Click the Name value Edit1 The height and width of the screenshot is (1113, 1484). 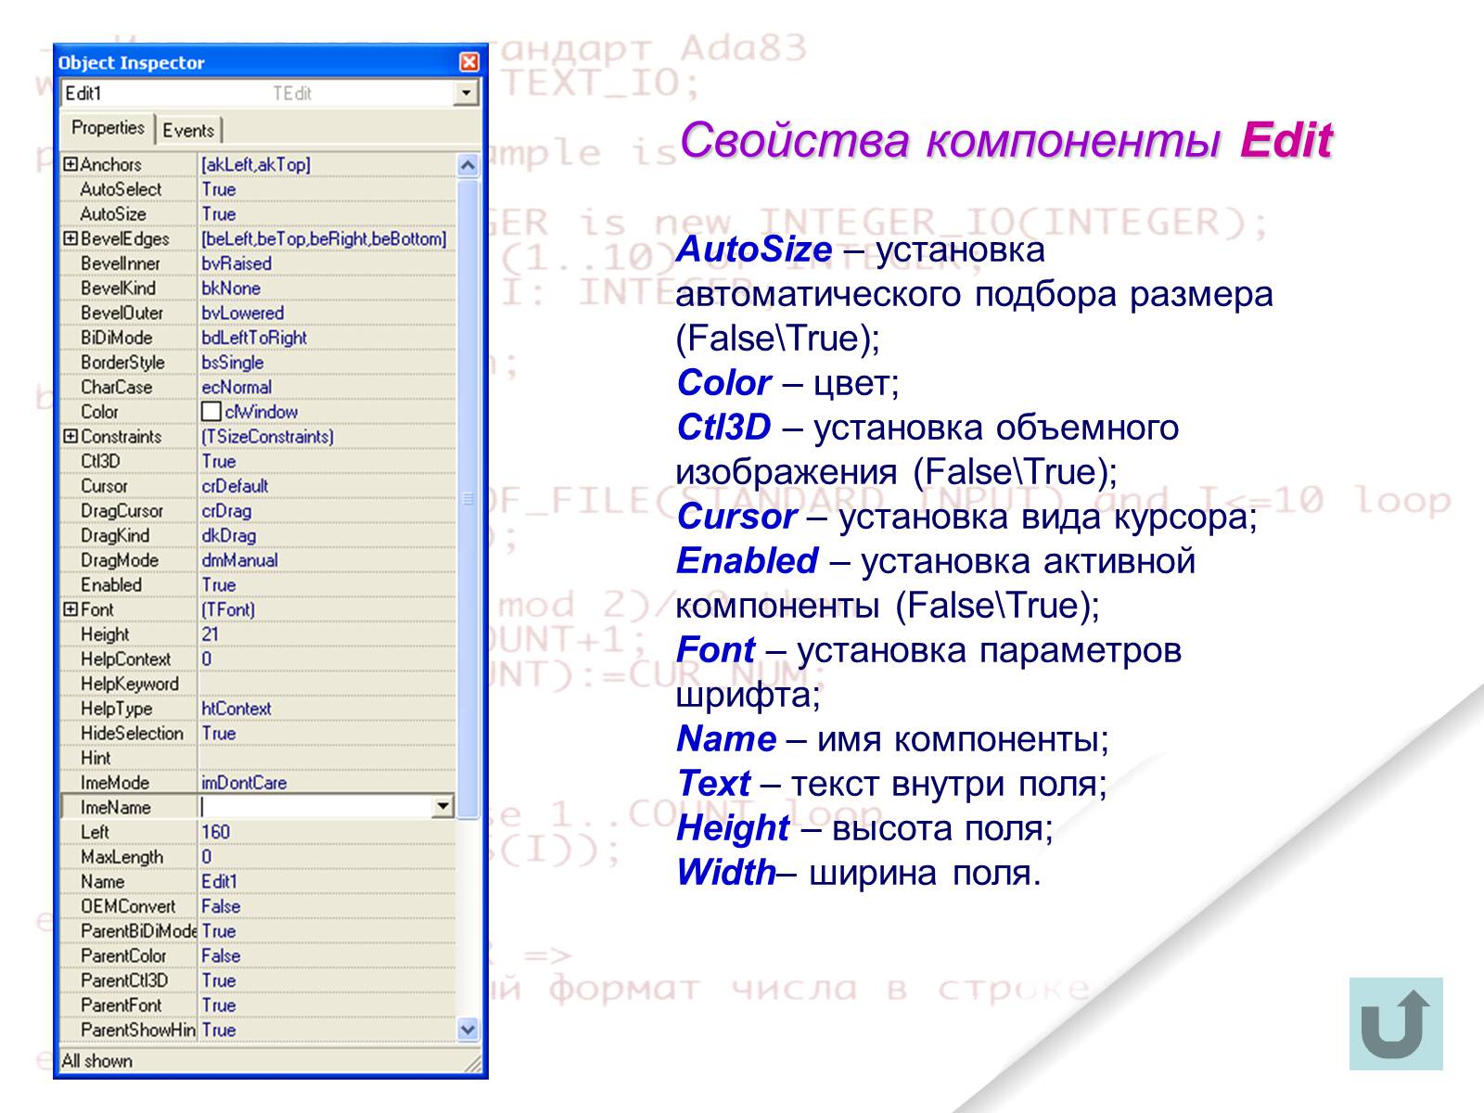[219, 881]
